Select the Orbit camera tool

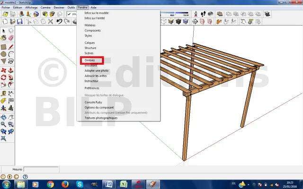tap(3, 116)
